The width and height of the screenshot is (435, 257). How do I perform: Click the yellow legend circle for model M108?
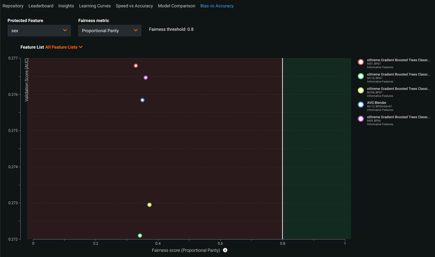361,91
